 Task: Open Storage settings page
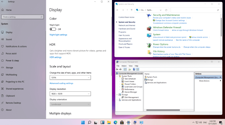pyautogui.click(x=9, y=68)
